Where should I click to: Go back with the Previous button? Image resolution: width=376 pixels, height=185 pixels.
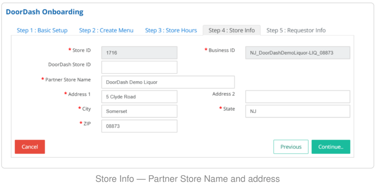coord(291,147)
